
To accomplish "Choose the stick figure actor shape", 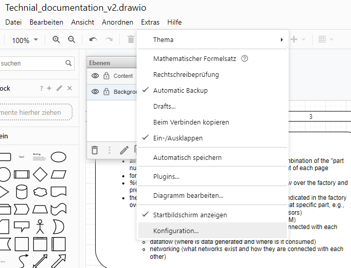I will [40, 226].
